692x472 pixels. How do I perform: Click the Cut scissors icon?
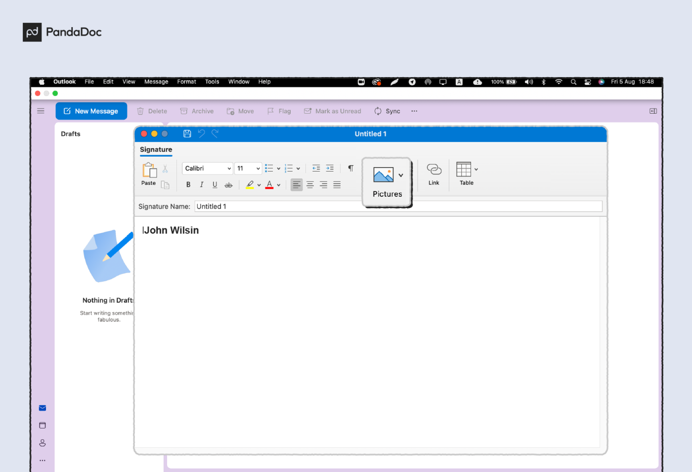tap(165, 169)
